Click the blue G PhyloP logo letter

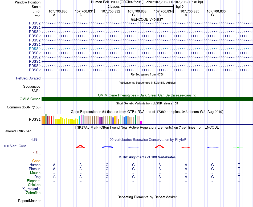pos(108,147)
